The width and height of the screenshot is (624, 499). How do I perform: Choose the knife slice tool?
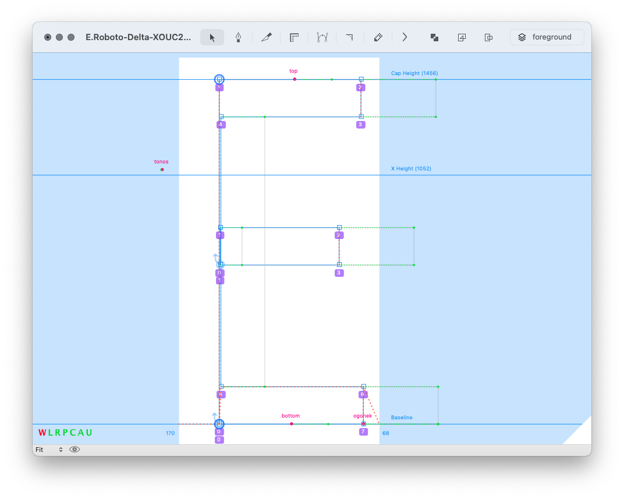click(267, 37)
